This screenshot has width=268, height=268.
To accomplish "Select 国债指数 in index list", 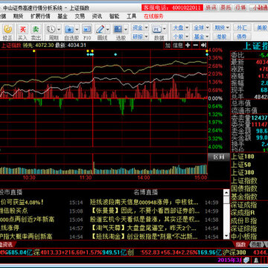I will pos(244,188).
